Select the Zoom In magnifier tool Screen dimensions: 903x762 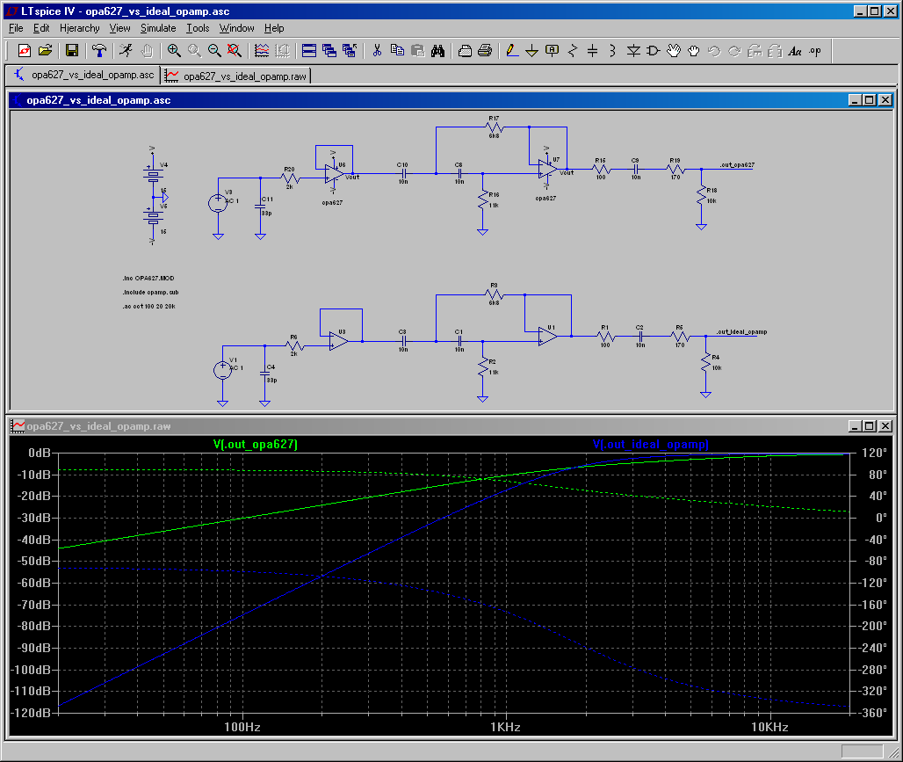173,51
